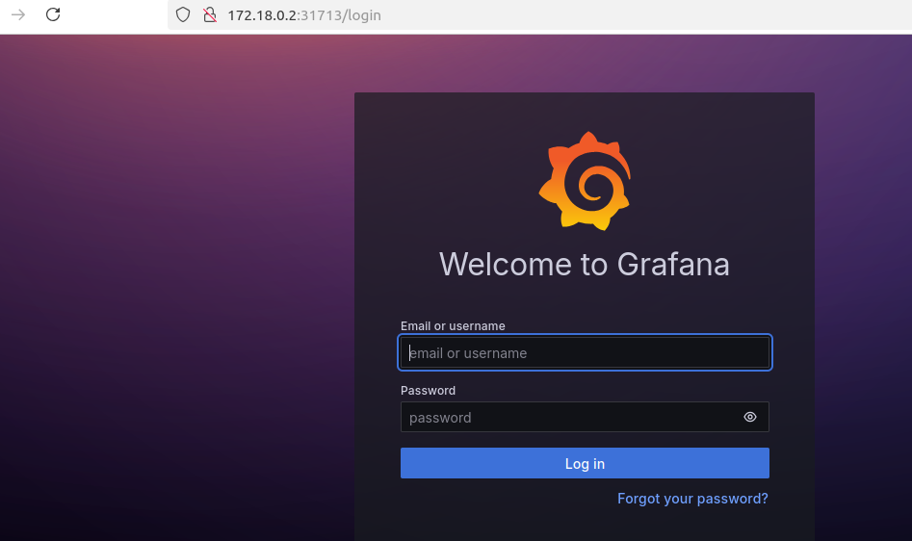The width and height of the screenshot is (912, 541).
Task: Click the Grafana logo
Action: (x=585, y=181)
